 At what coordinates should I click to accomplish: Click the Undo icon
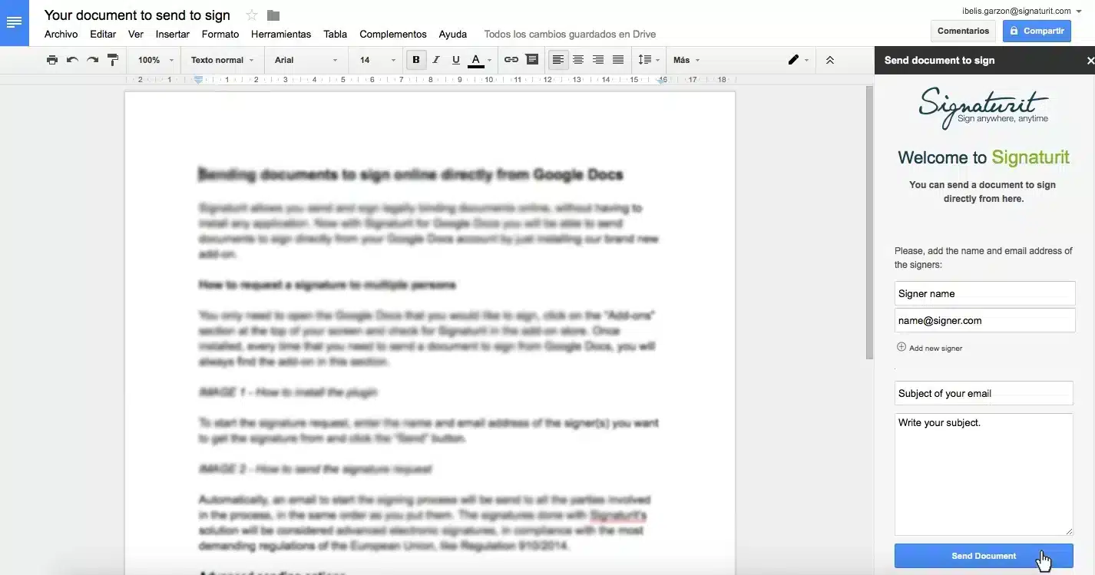tap(71, 60)
